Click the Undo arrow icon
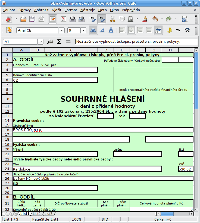The image size is (200, 223). (x=155, y=19)
